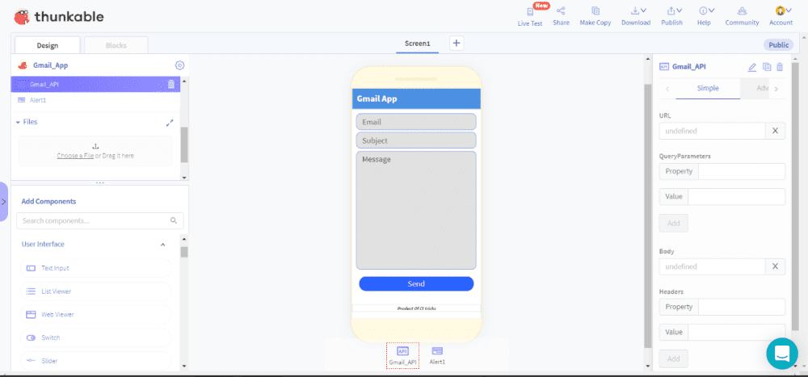Select the Screen1 tab
This screenshot has width=808, height=377.
tap(418, 44)
